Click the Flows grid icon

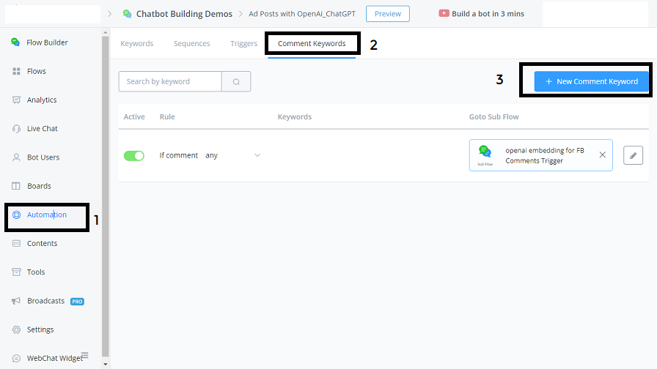(16, 71)
